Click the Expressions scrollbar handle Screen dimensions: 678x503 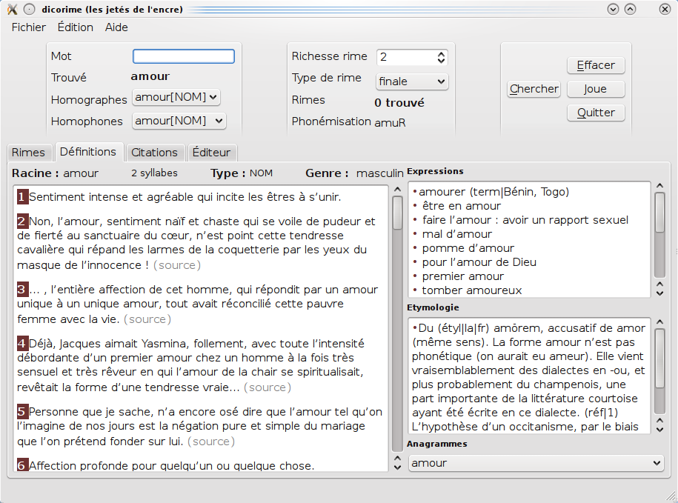click(x=659, y=213)
